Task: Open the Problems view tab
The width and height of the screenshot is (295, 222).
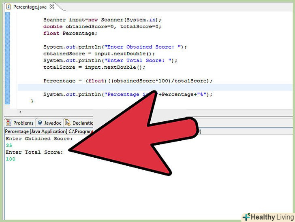Action: click(x=19, y=123)
